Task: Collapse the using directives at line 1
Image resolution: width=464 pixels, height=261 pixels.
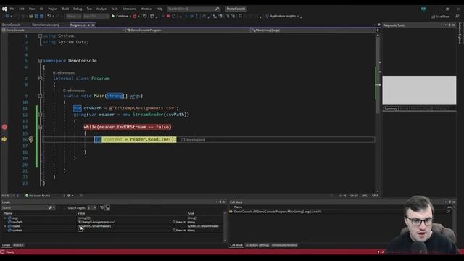Action: (x=40, y=36)
